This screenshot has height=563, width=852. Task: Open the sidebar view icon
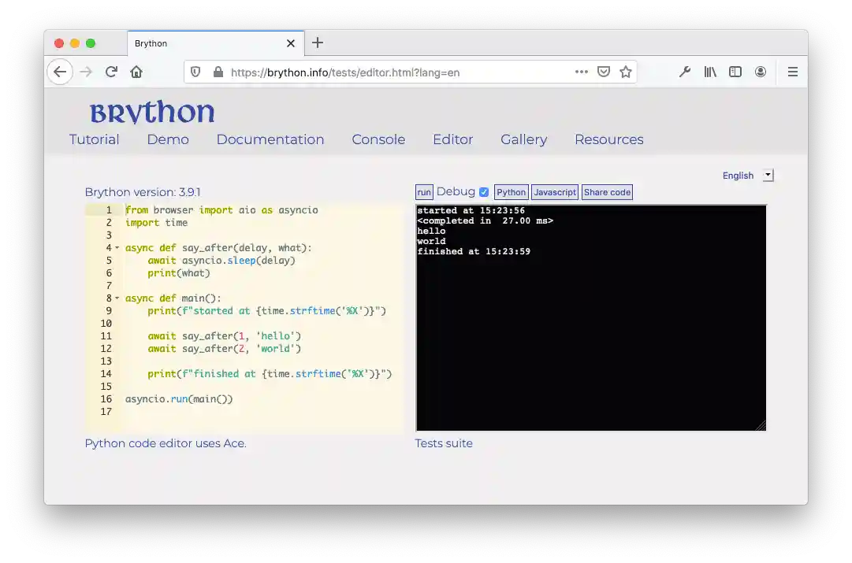(x=735, y=72)
